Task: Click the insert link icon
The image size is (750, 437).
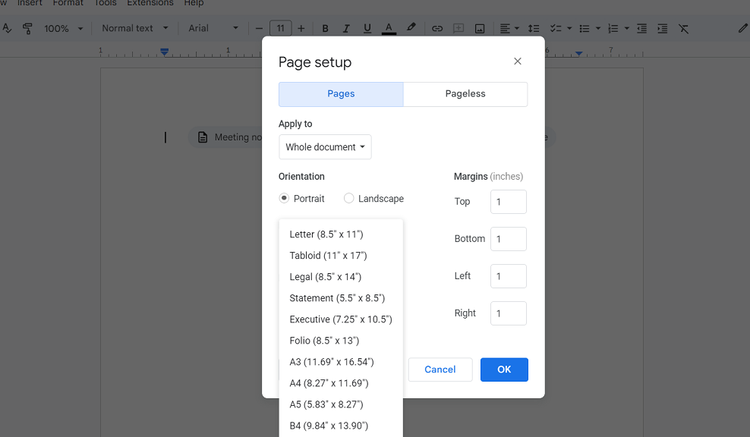Action: pos(437,29)
